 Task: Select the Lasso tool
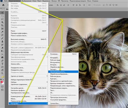pyautogui.click(x=2, y=19)
